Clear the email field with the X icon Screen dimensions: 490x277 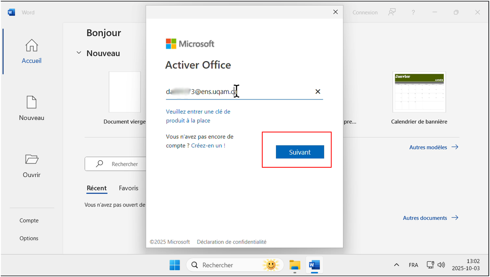pos(318,92)
